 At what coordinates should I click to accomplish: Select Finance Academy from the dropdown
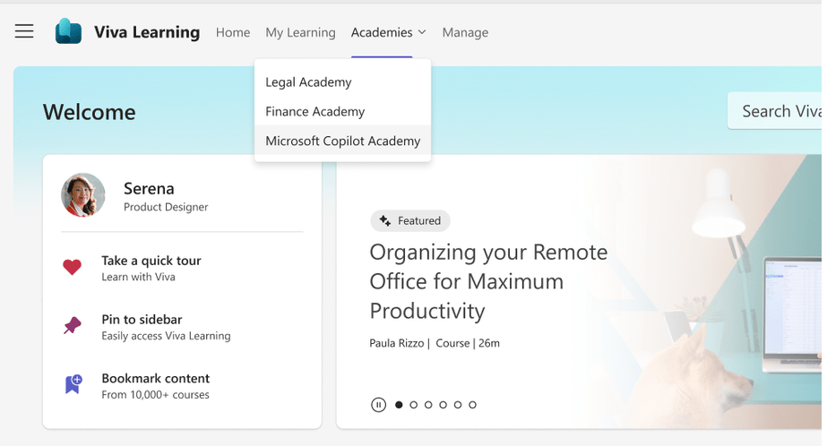tap(343, 111)
